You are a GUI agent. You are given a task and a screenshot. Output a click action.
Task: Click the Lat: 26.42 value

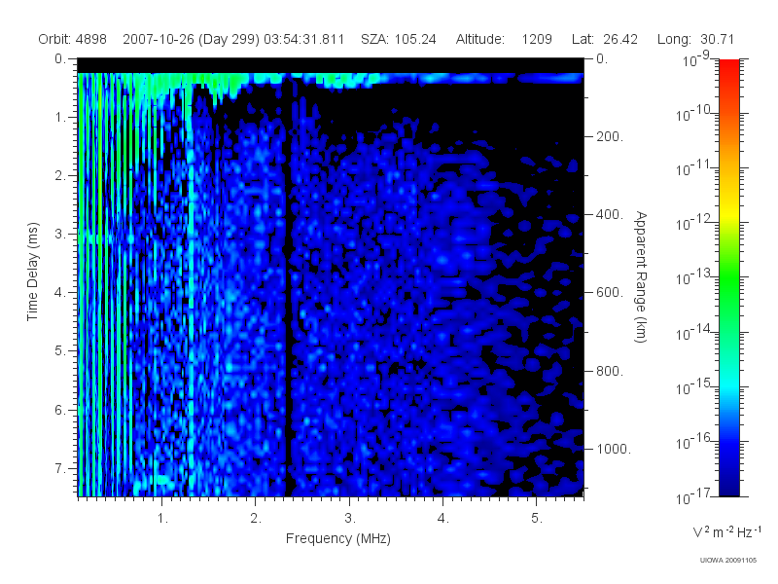(604, 39)
